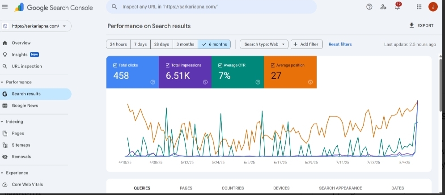Click the 458 total clicks value
This screenshot has height=195, width=445.
tap(121, 76)
